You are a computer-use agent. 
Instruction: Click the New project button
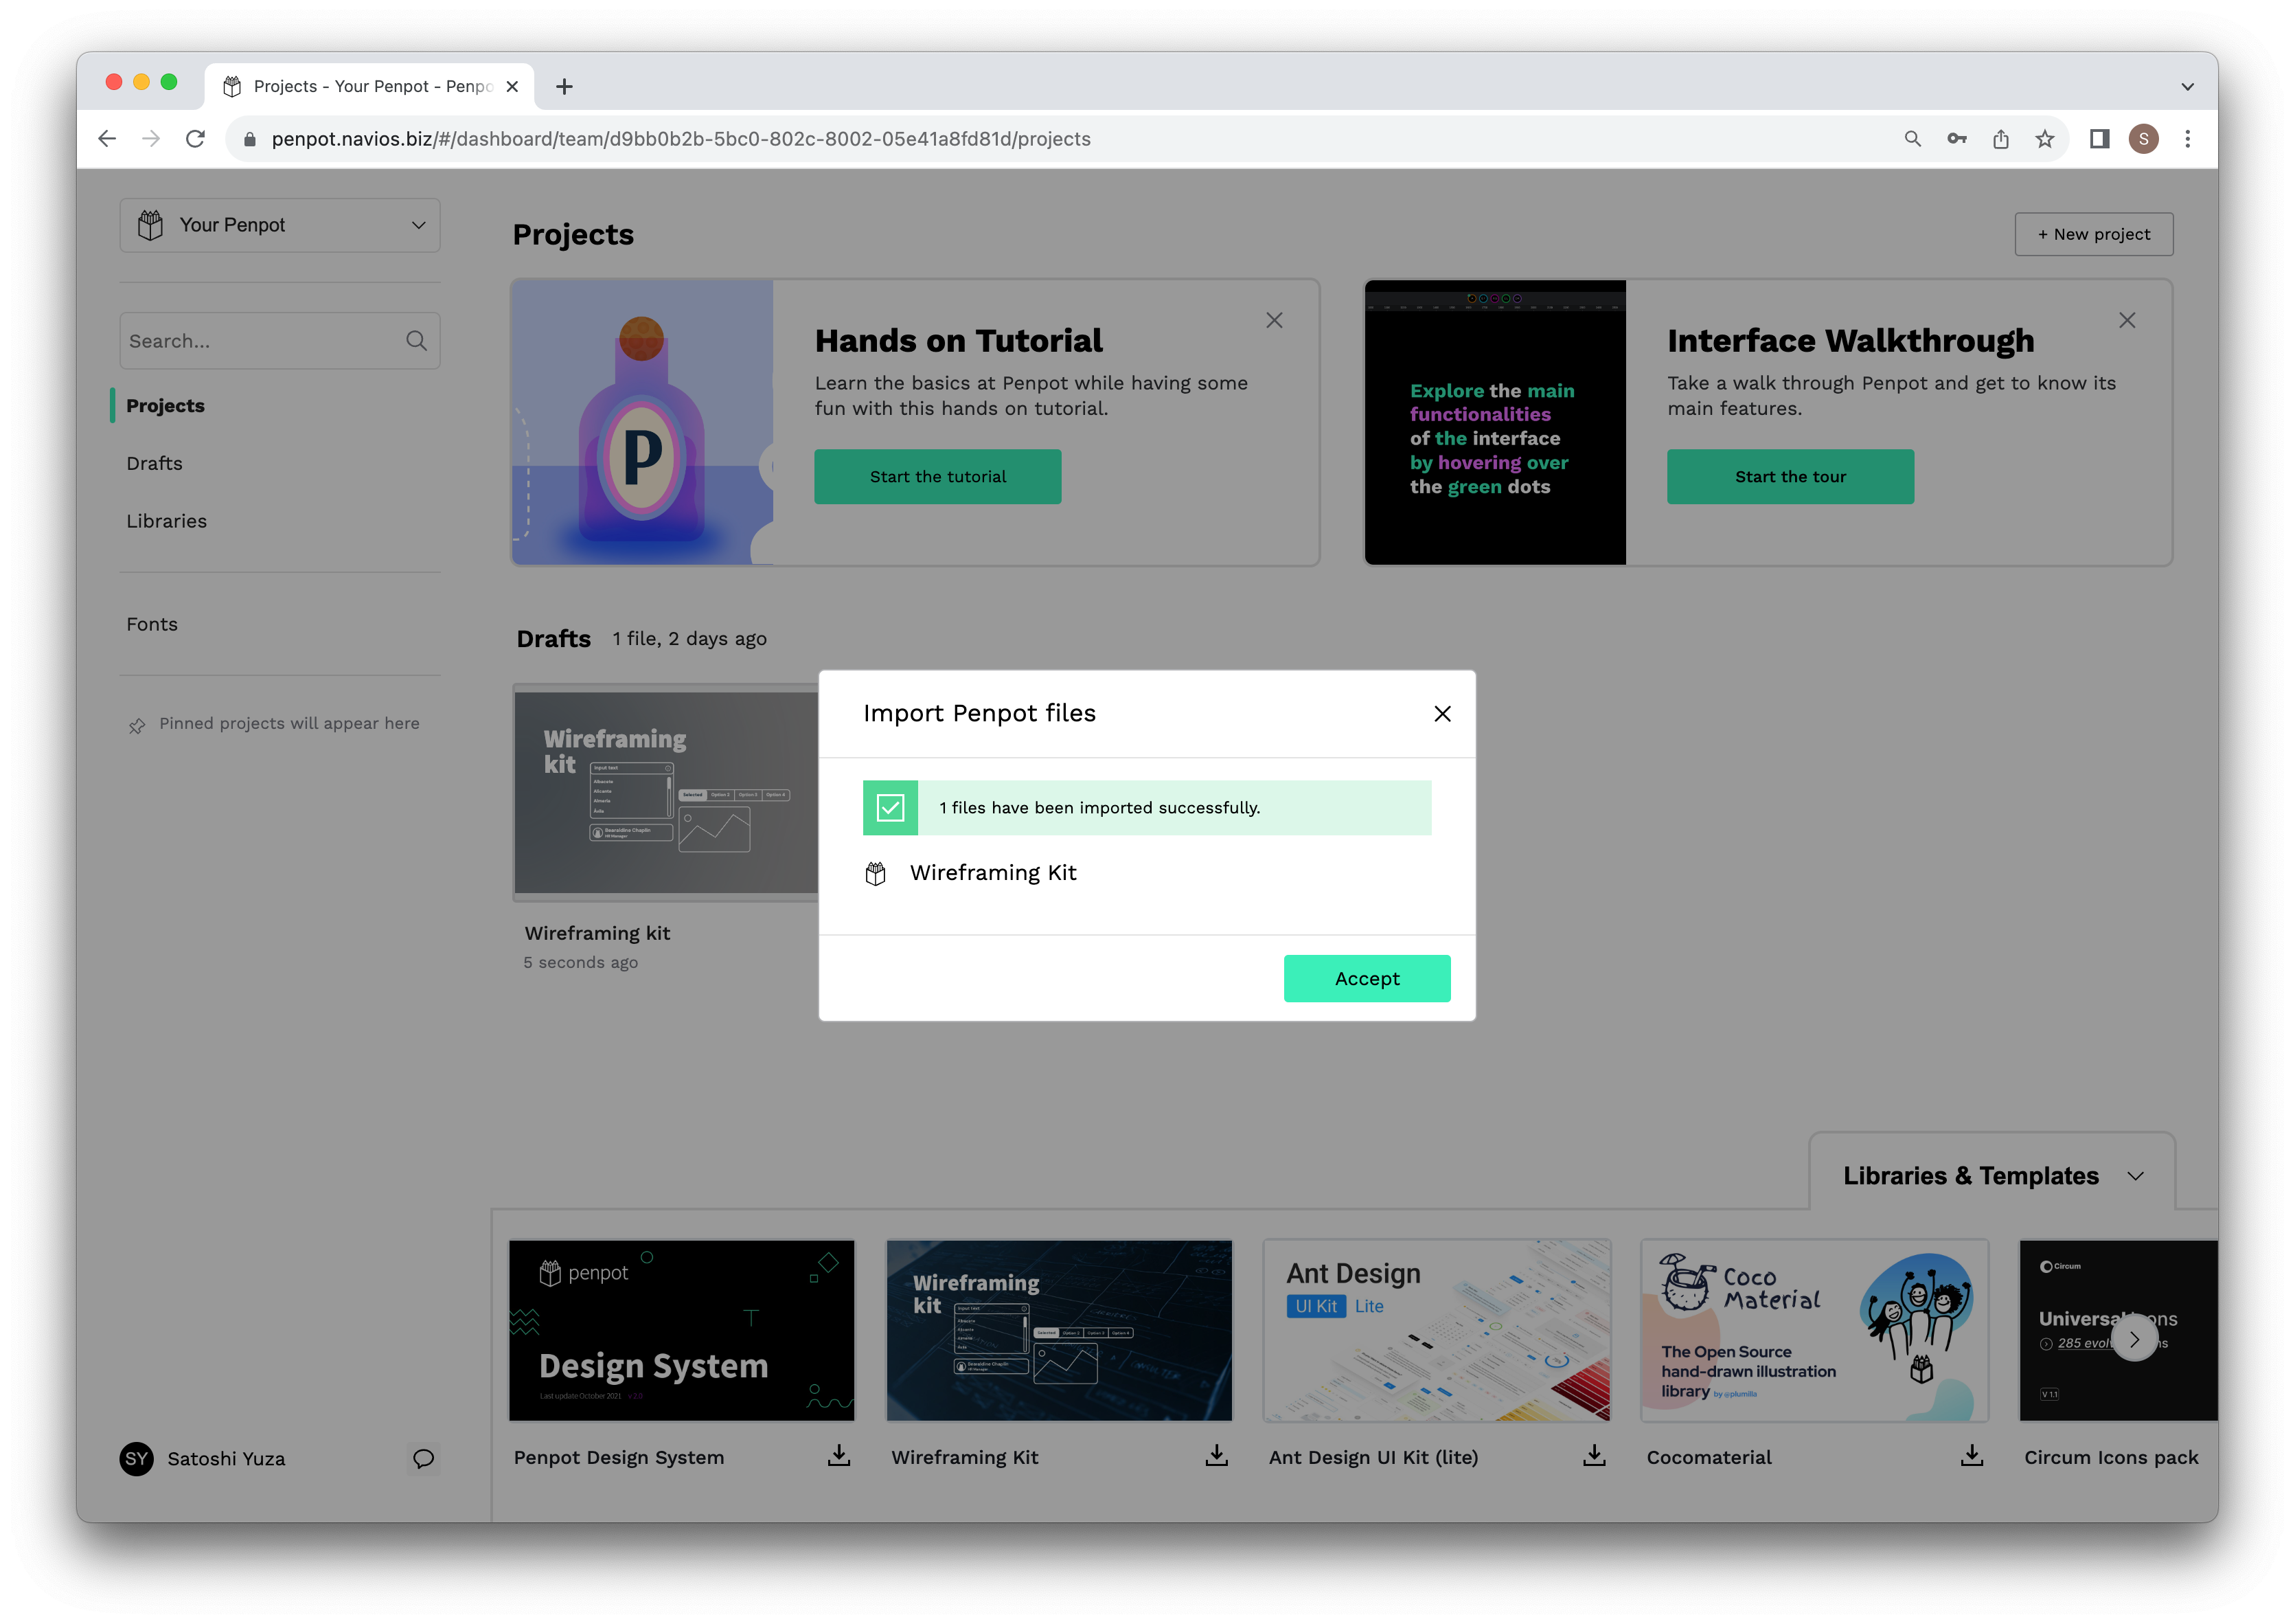click(2093, 234)
